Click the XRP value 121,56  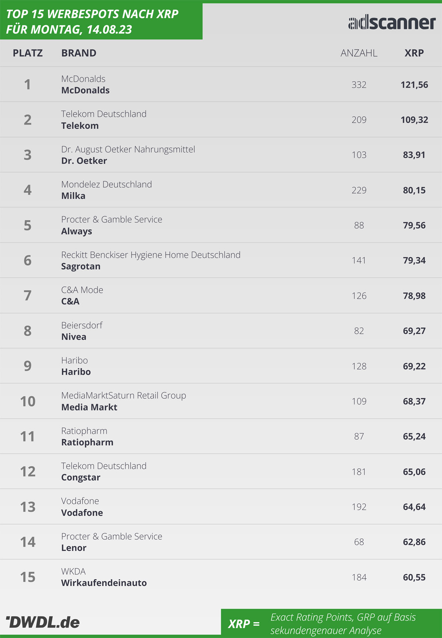tap(414, 85)
